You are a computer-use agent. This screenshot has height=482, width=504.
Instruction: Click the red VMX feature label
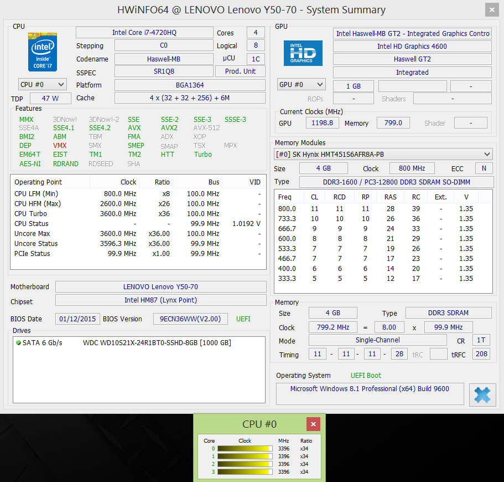click(60, 146)
